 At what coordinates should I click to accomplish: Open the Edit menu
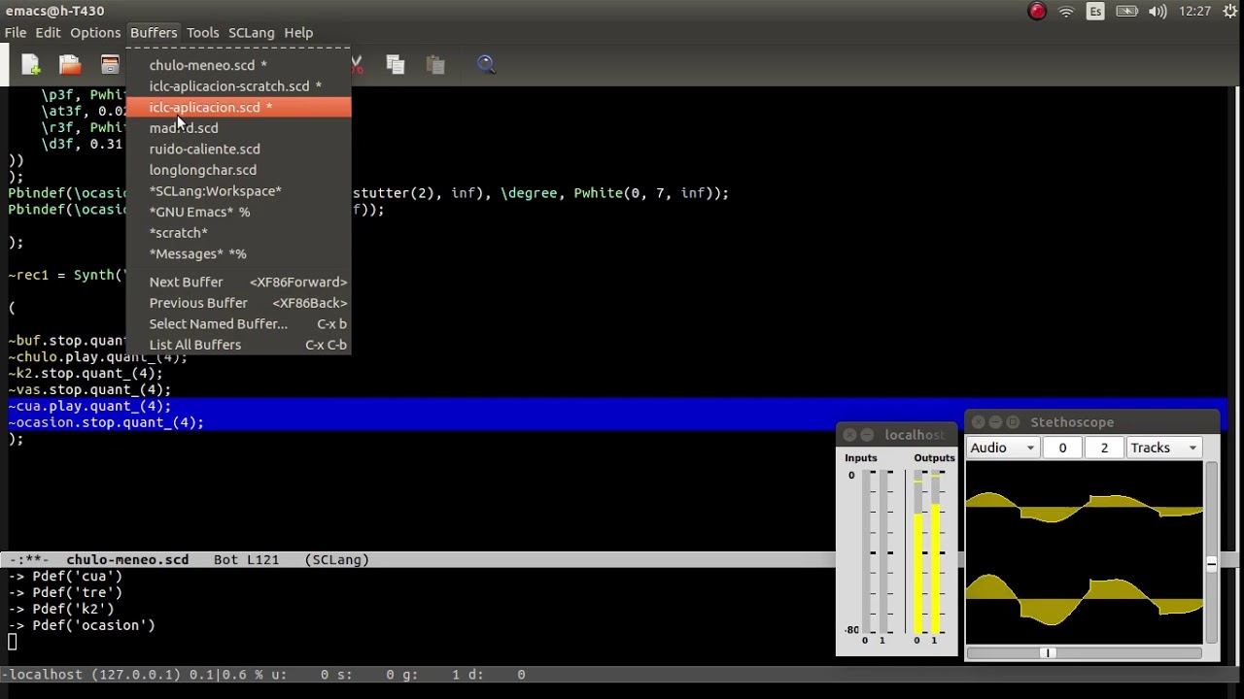coord(48,33)
